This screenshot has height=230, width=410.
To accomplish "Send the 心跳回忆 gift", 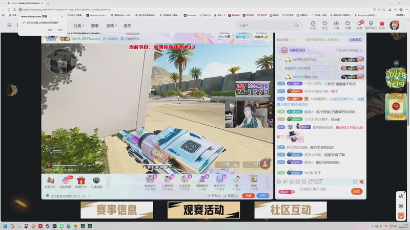I will point(168,182).
